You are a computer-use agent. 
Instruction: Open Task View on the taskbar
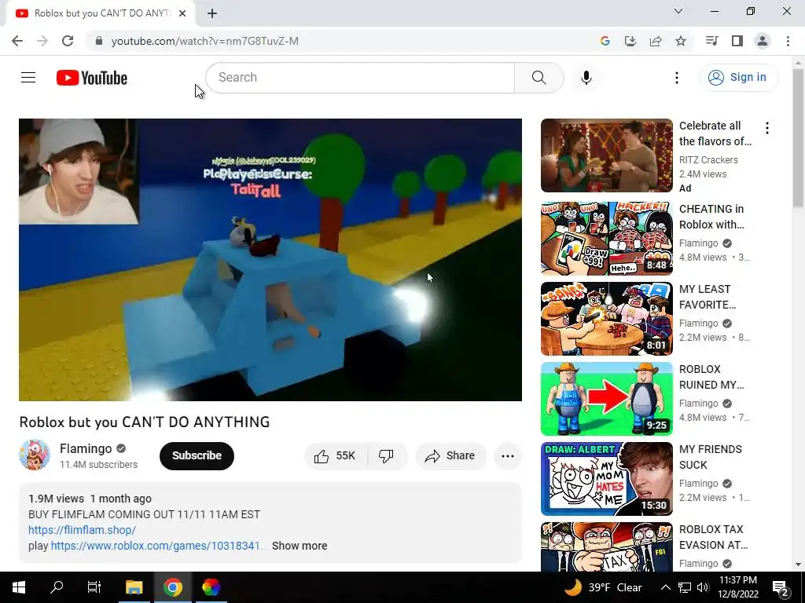click(94, 587)
